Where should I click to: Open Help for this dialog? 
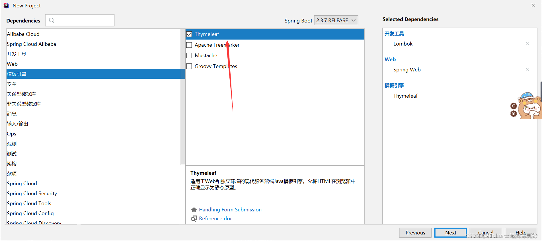click(521, 232)
